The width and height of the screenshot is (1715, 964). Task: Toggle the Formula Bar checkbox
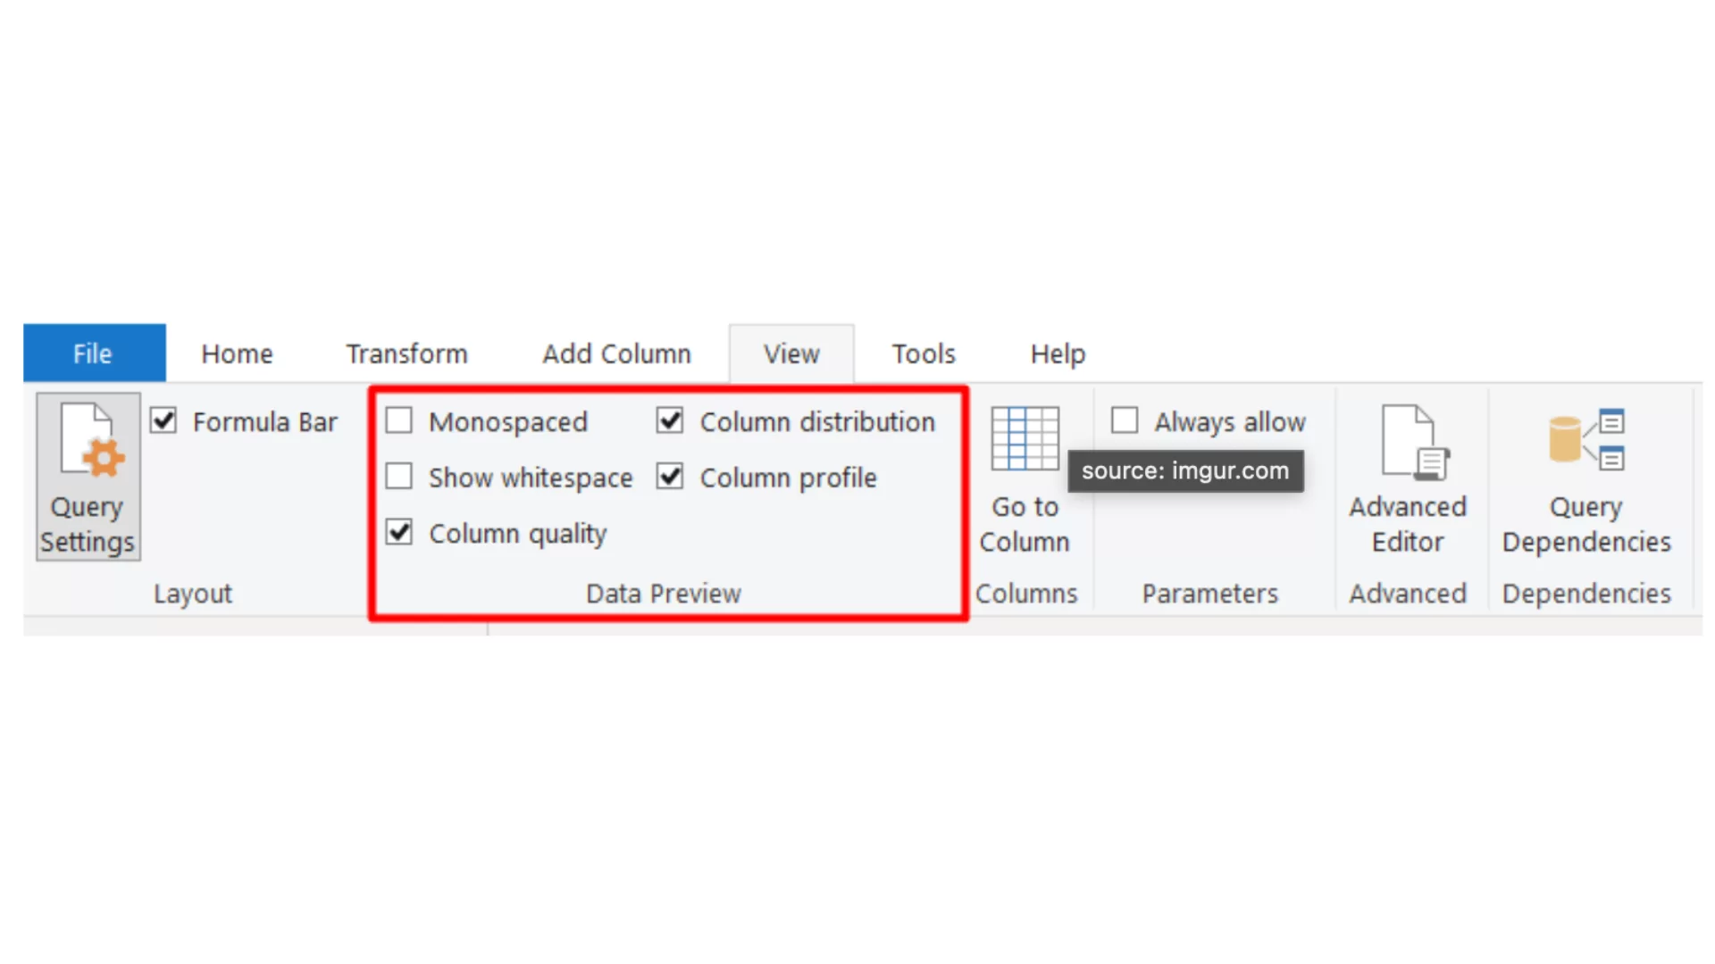[x=164, y=421]
